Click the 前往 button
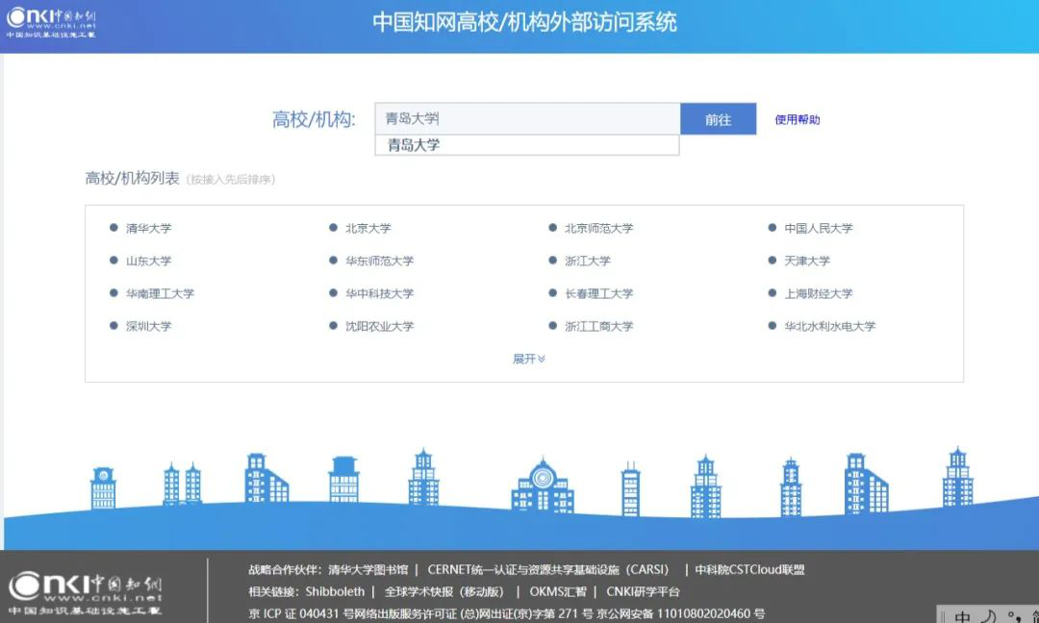 (x=719, y=118)
